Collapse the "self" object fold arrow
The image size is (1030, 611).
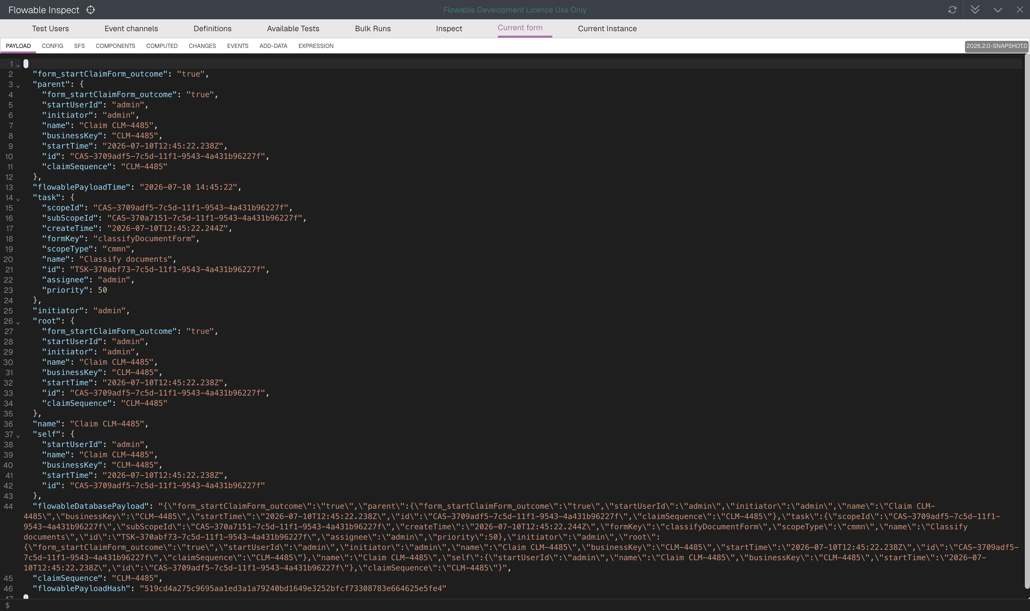pyautogui.click(x=18, y=436)
